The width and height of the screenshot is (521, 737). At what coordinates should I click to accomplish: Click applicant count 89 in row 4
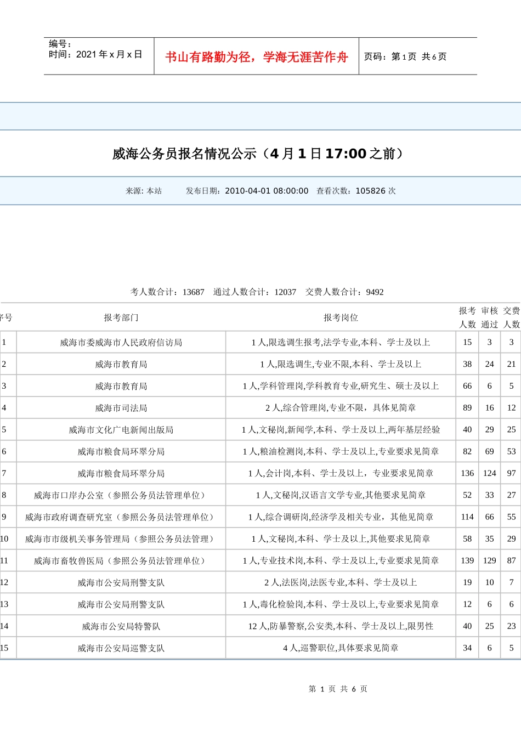(x=467, y=408)
